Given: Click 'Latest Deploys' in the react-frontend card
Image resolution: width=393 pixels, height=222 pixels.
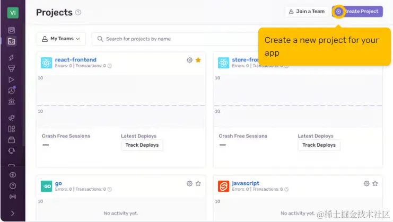Looking at the screenshot, I should (138, 136).
